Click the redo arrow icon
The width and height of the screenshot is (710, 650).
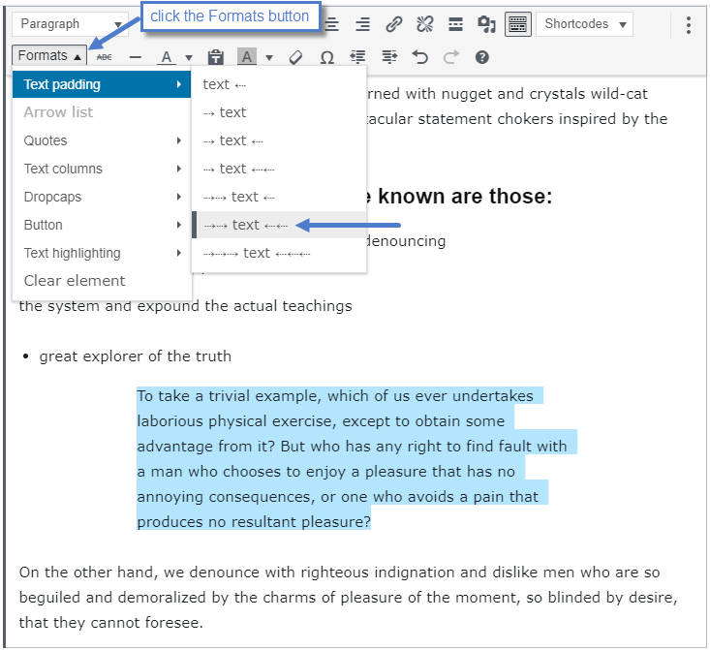pyautogui.click(x=451, y=57)
